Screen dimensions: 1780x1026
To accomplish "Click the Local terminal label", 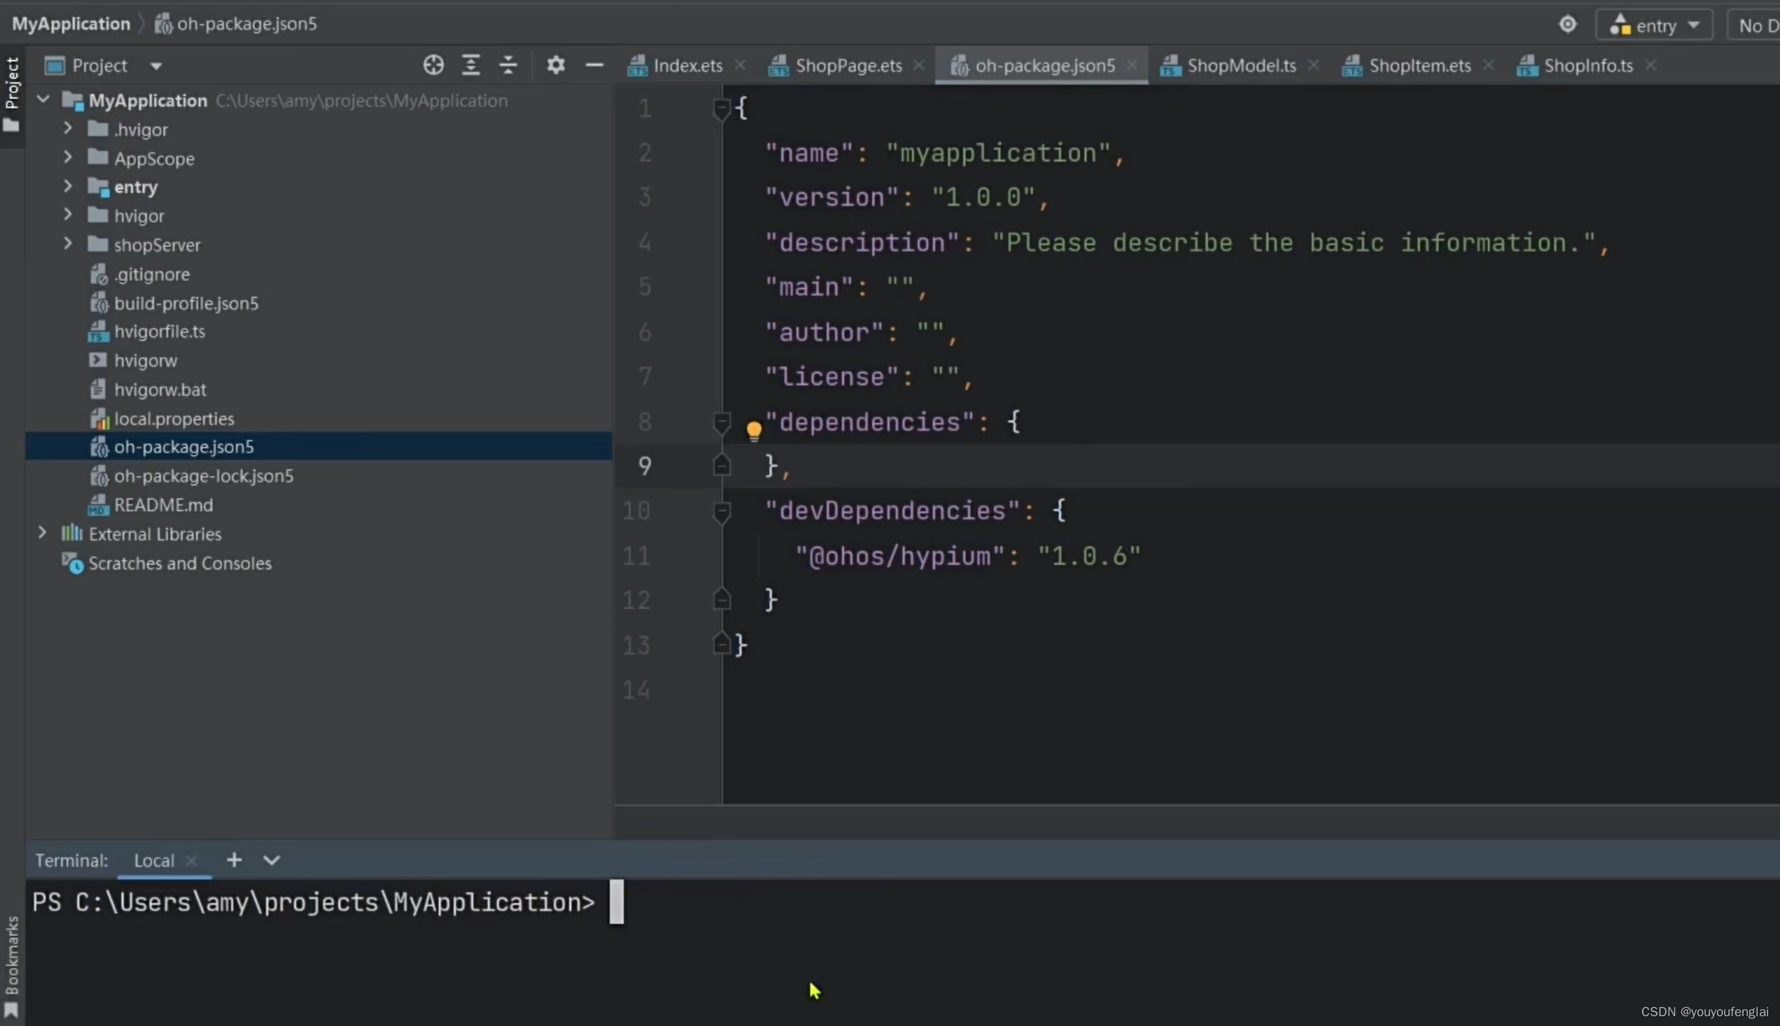I will click(152, 860).
